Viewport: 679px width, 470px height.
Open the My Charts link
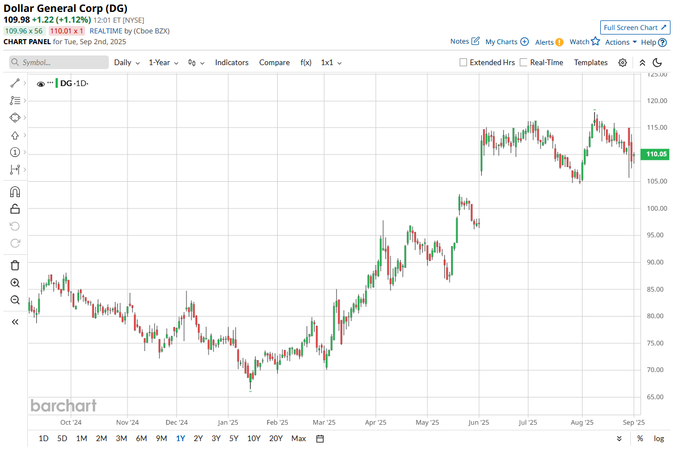pyautogui.click(x=502, y=42)
